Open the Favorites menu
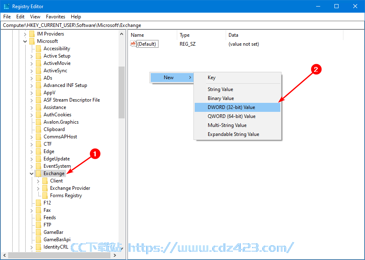The width and height of the screenshot is (365, 260). tap(56, 17)
